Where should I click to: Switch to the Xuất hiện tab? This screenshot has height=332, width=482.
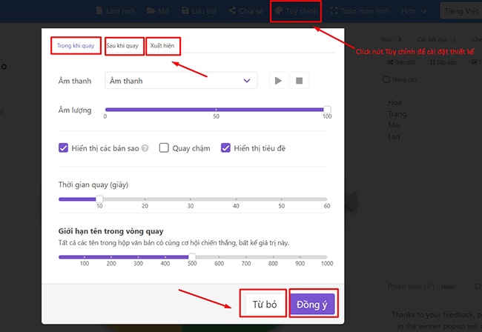pyautogui.click(x=163, y=46)
